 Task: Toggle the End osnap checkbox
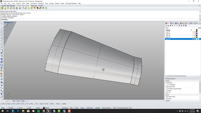[x=2, y=104]
